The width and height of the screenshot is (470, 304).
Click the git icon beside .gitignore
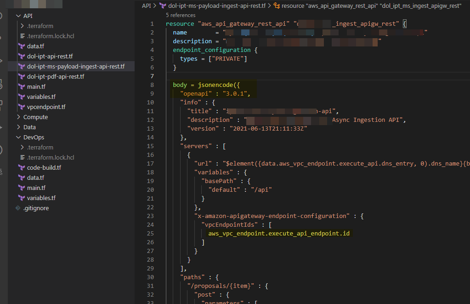[18, 208]
